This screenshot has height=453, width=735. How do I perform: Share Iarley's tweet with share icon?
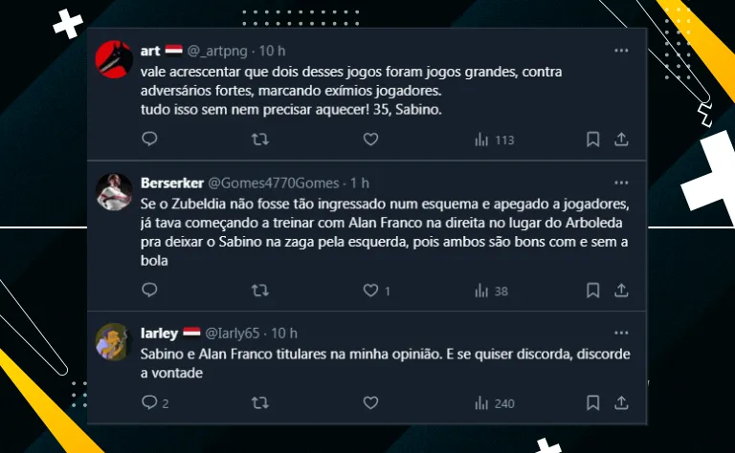point(621,403)
